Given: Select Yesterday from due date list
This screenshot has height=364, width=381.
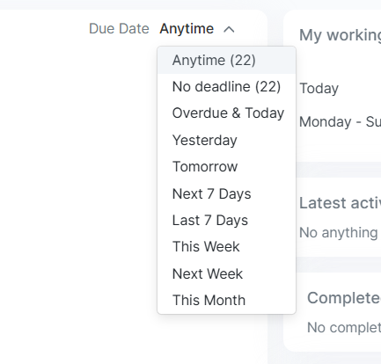Looking at the screenshot, I should (226, 140).
